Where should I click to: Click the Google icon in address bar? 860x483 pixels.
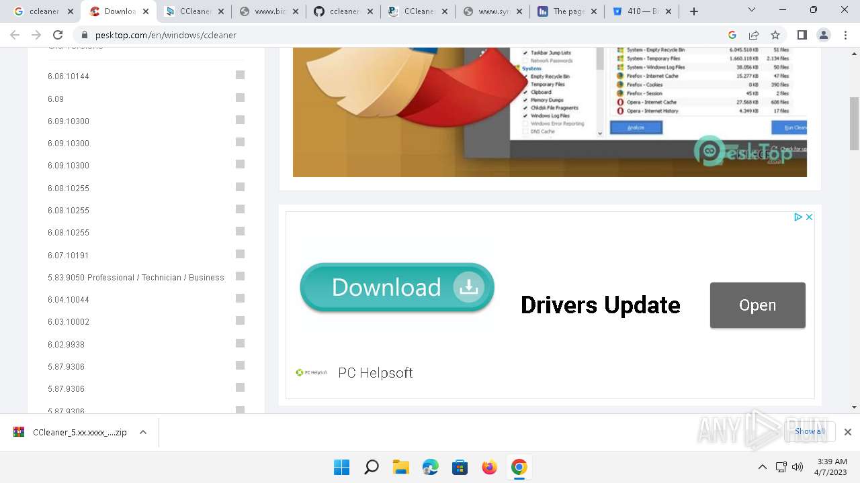click(732, 35)
